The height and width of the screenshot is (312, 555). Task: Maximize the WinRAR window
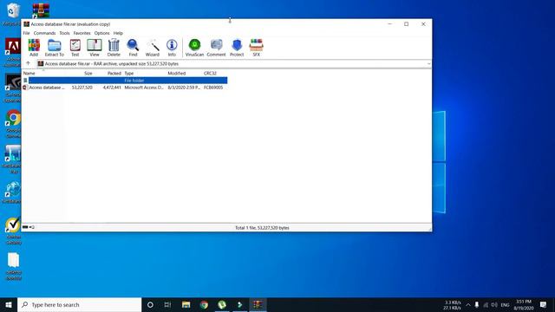[x=407, y=24]
